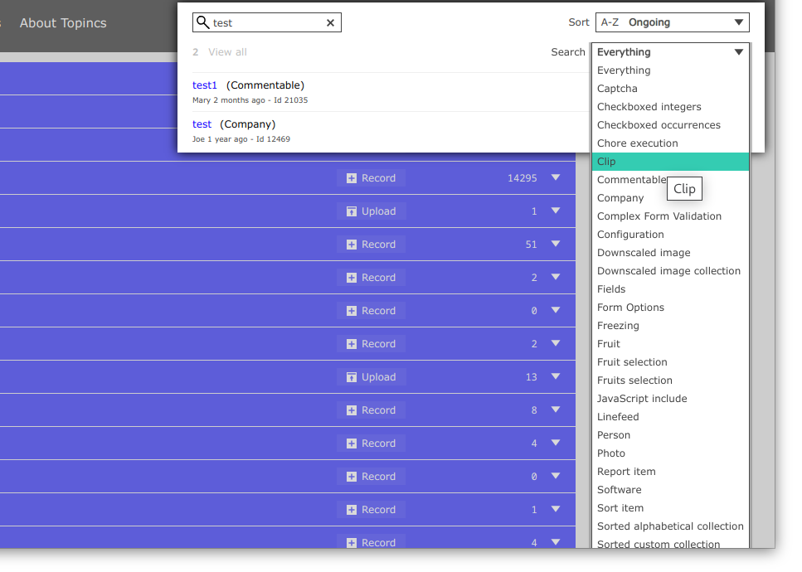The height and width of the screenshot is (572, 802).
Task: Click Record button in 14295 row
Action: tap(371, 178)
